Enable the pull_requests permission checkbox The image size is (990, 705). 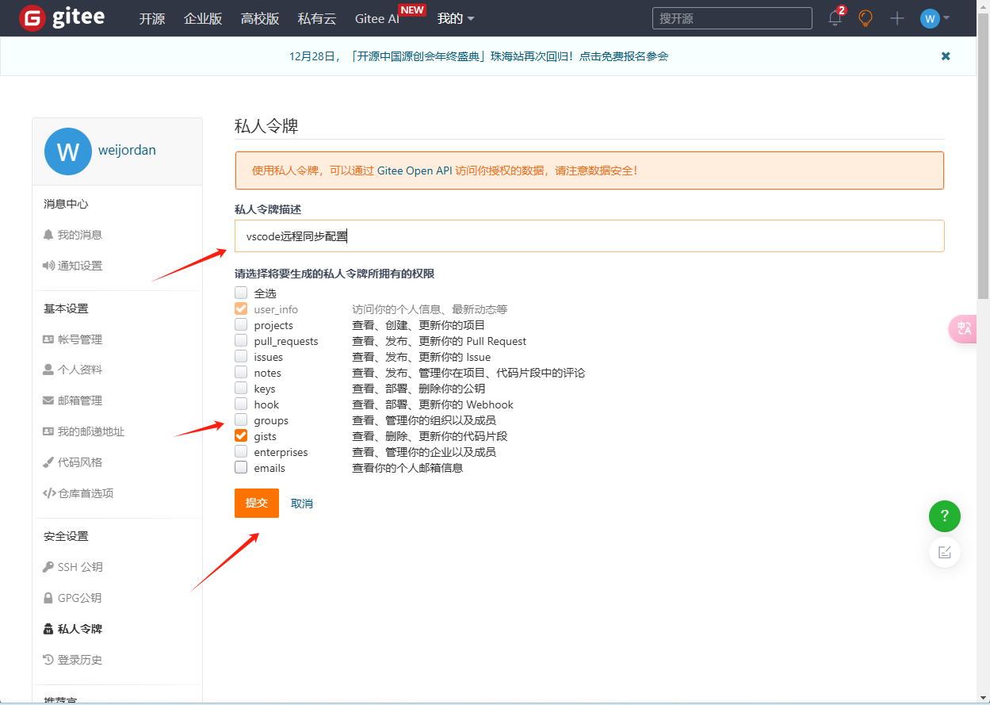pos(241,340)
